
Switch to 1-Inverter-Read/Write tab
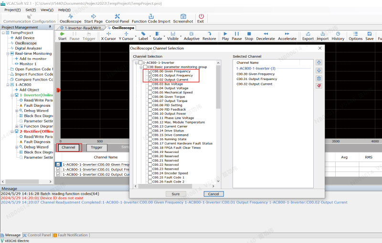(81, 28)
